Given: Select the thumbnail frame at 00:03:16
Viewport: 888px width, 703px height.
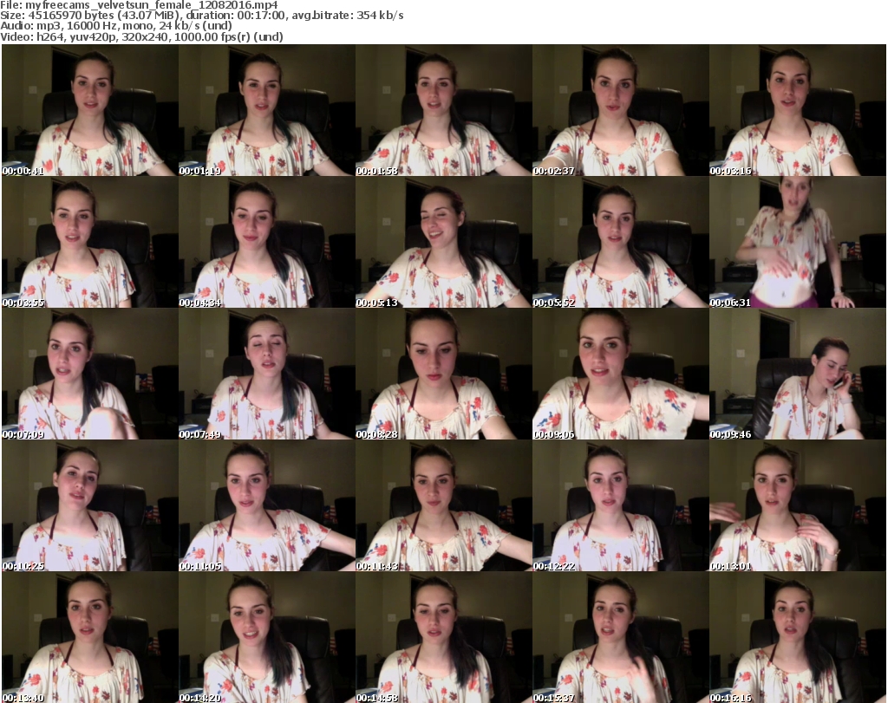Looking at the screenshot, I should (x=797, y=110).
